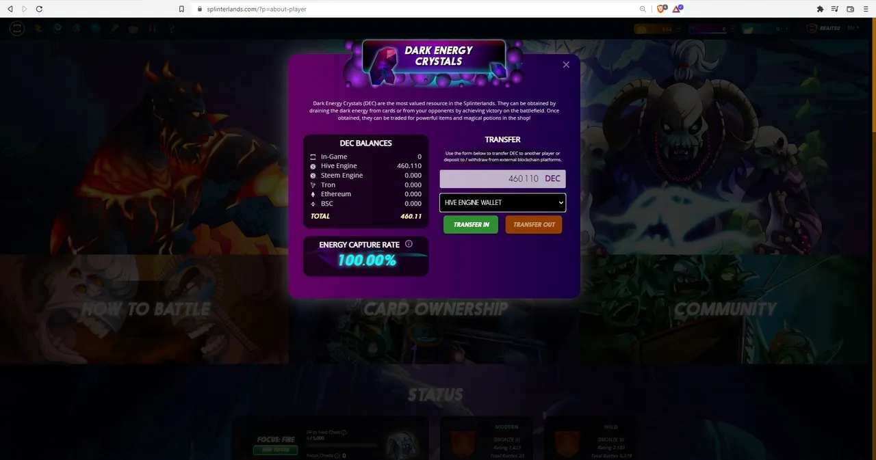
Task: Click the CARD OWNERSHIP panel
Action: tap(435, 309)
